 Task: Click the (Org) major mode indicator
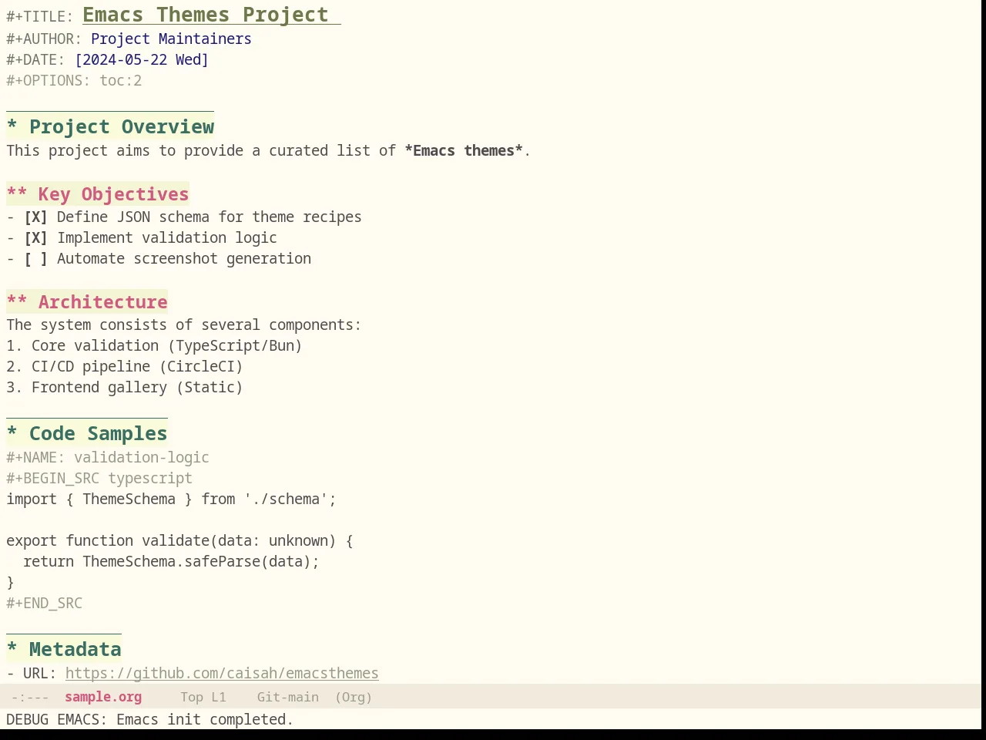pyautogui.click(x=354, y=697)
